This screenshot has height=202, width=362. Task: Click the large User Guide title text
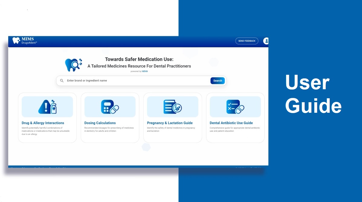click(313, 94)
